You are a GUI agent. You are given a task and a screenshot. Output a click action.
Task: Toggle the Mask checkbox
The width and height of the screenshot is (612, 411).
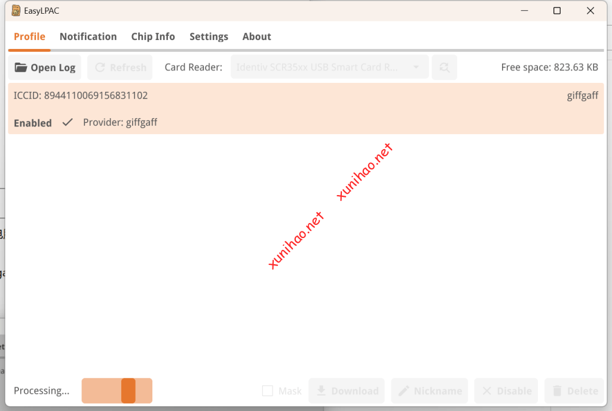(x=268, y=391)
